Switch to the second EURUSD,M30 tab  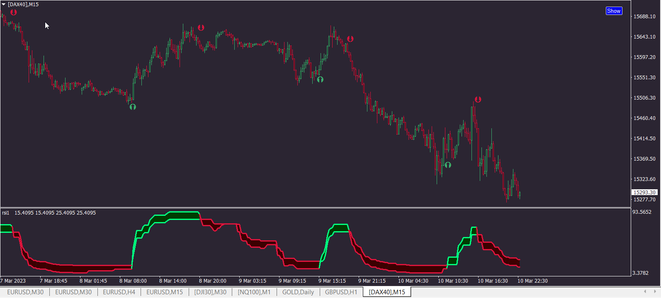point(73,292)
